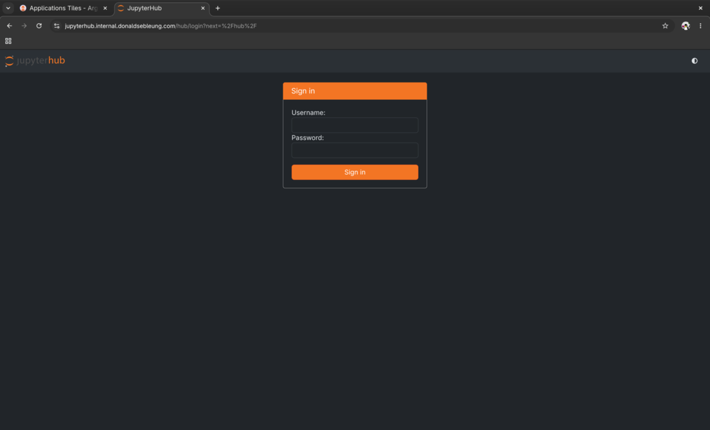This screenshot has width=710, height=430.
Task: Click the address bar URL text
Action: 161,26
